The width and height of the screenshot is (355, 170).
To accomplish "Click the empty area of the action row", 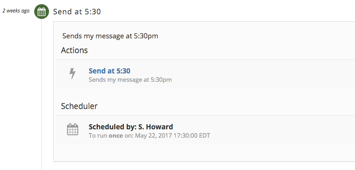I will 263,74.
